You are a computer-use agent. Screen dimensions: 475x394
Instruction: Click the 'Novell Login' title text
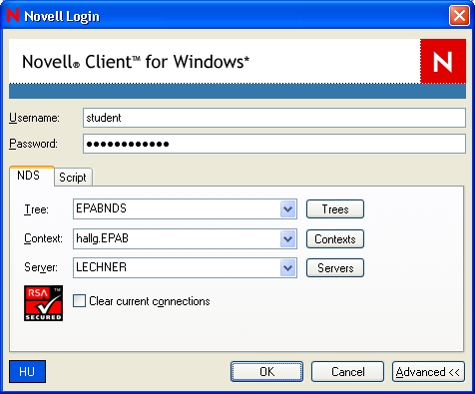(x=62, y=16)
